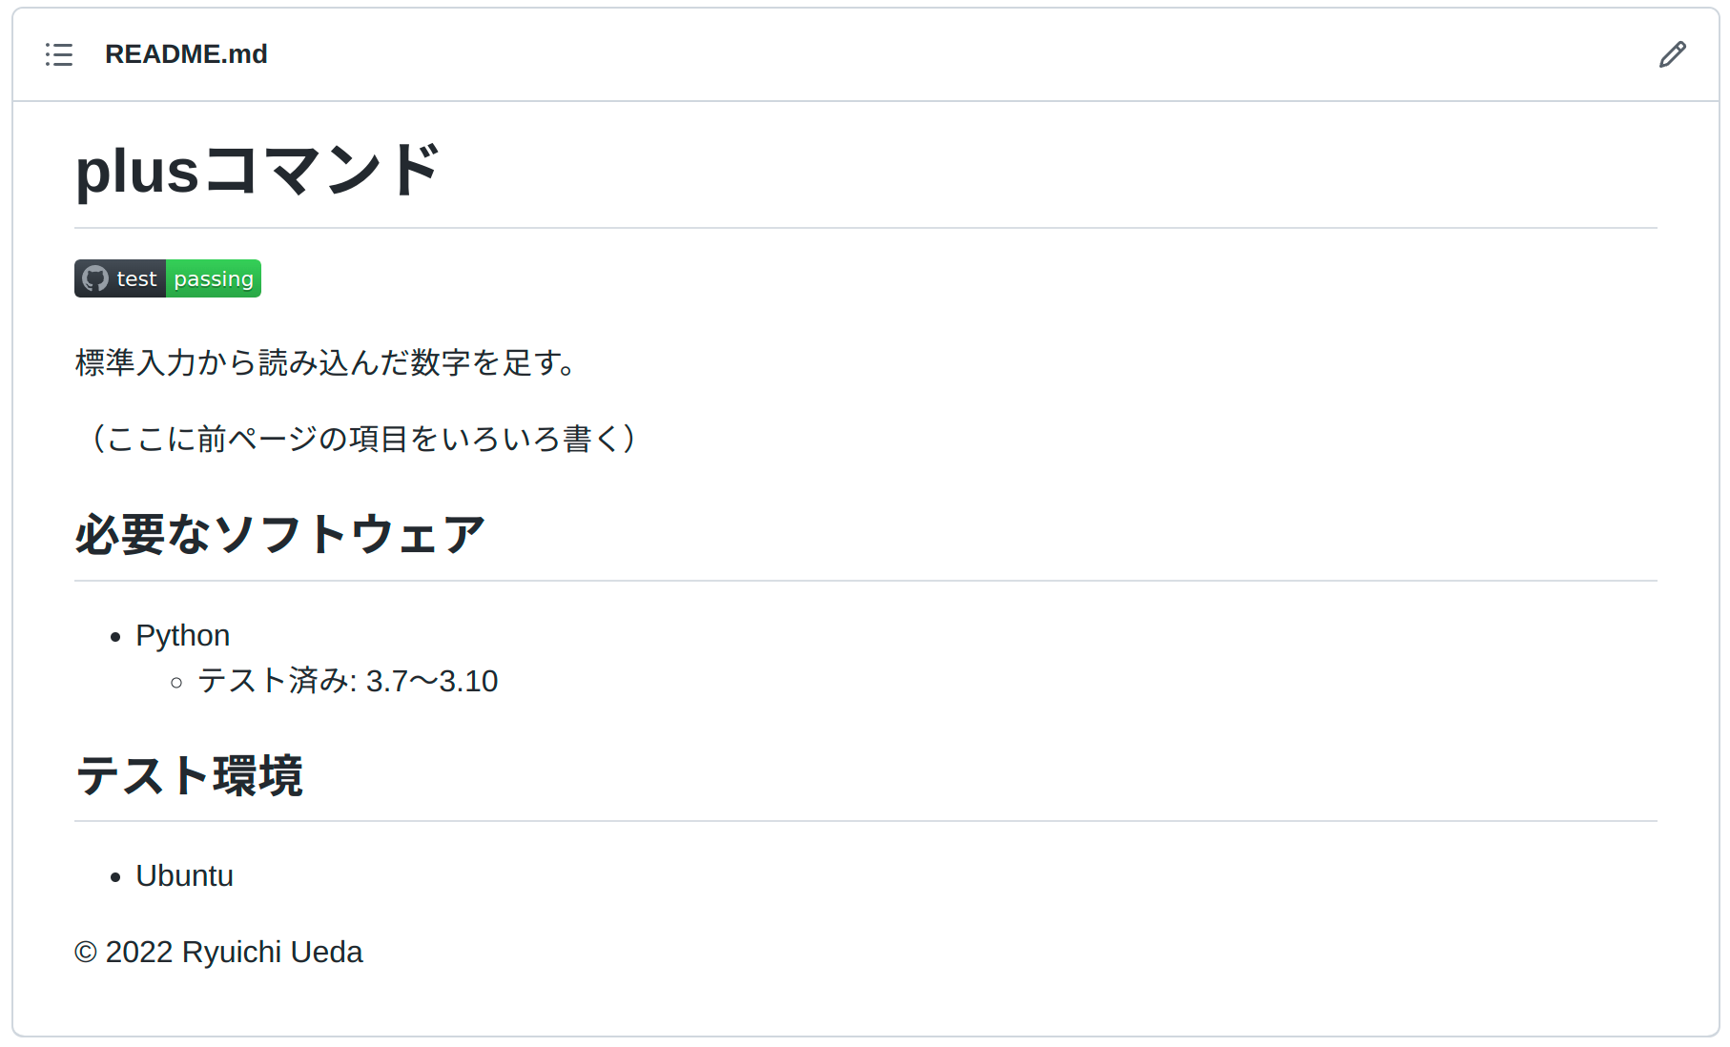
Task: Click the pencil icon to edit README.md
Action: click(1672, 54)
